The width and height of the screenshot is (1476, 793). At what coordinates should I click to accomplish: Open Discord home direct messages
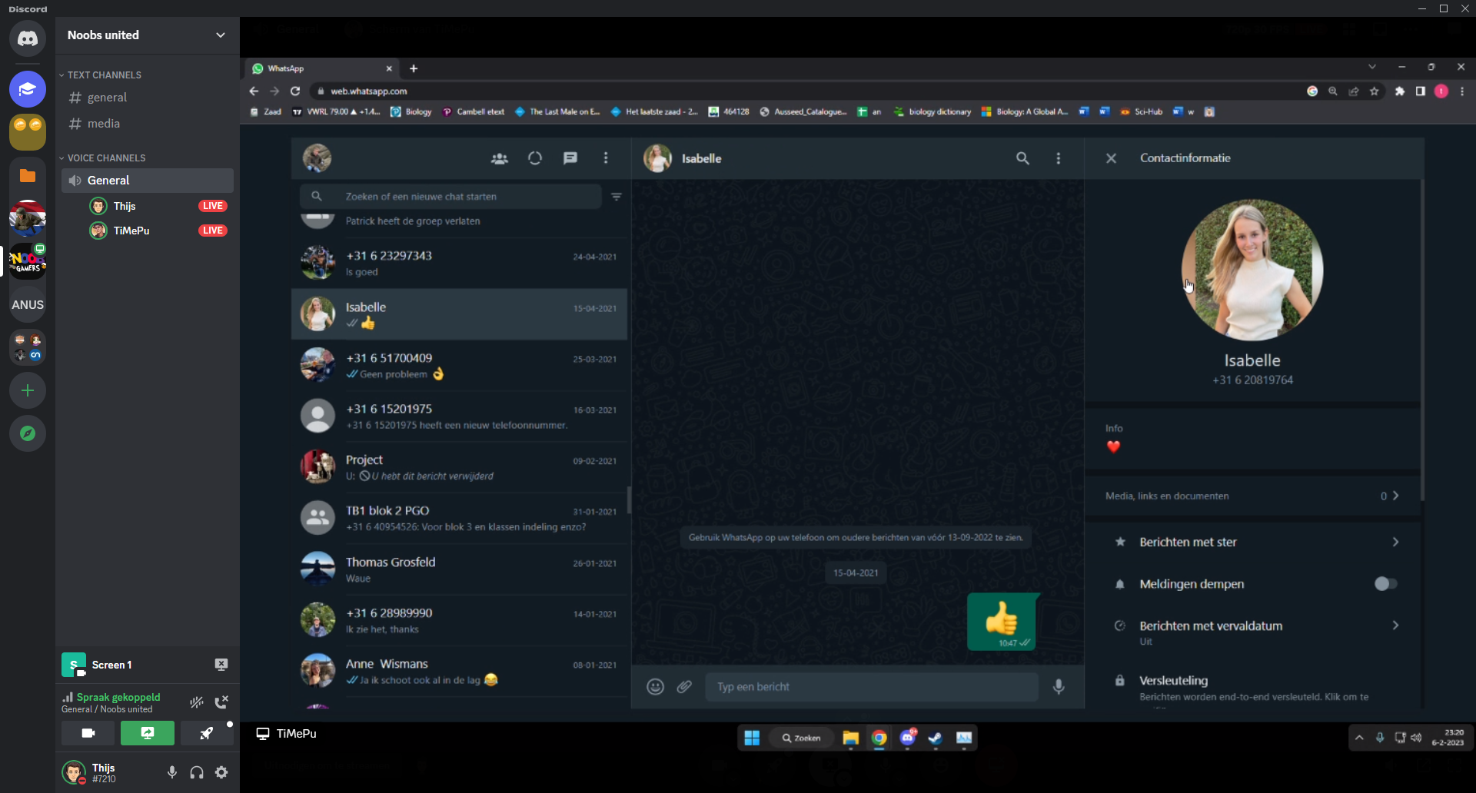28,38
